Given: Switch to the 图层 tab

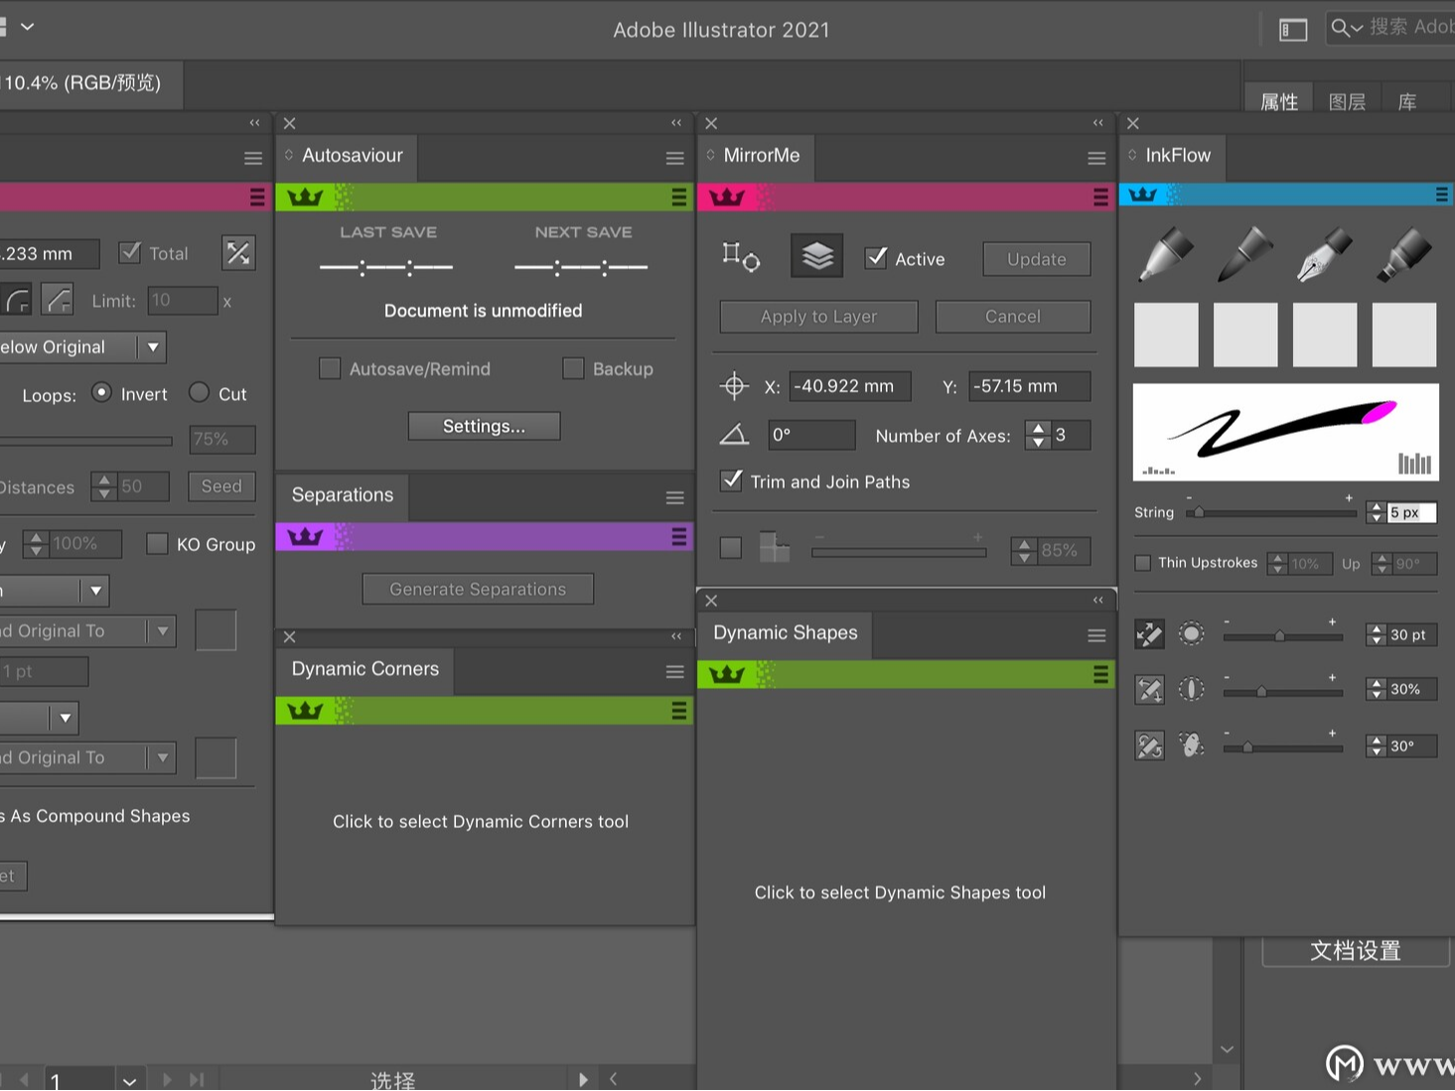Looking at the screenshot, I should click(1347, 100).
